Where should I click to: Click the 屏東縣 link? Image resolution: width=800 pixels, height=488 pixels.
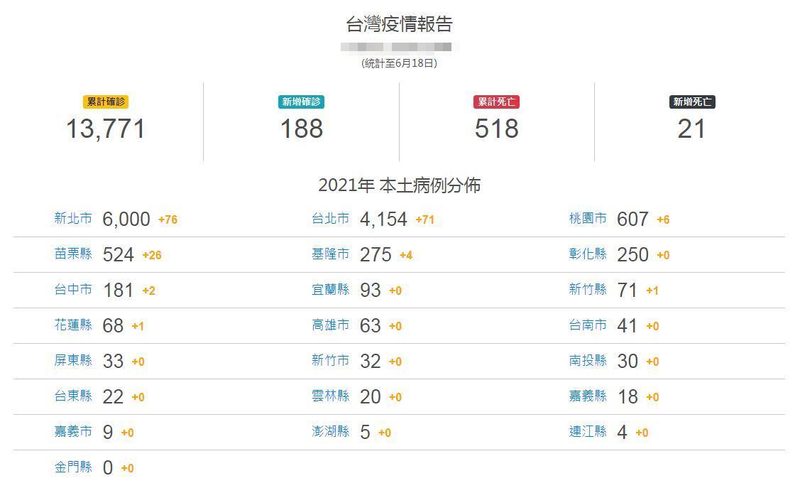pyautogui.click(x=73, y=361)
